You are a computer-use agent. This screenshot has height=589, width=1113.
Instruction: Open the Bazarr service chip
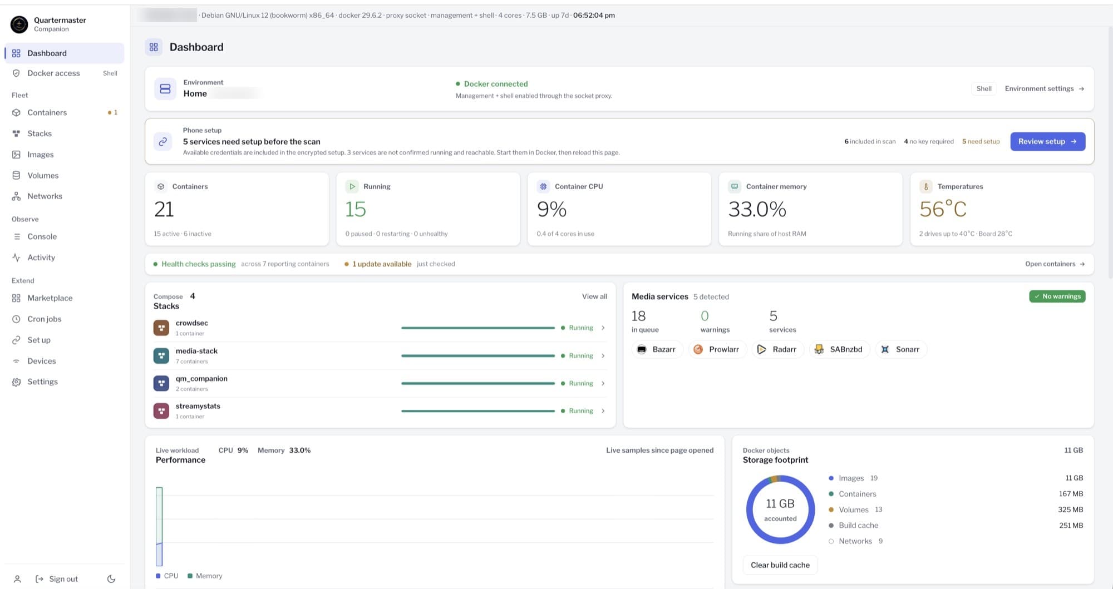[657, 349]
